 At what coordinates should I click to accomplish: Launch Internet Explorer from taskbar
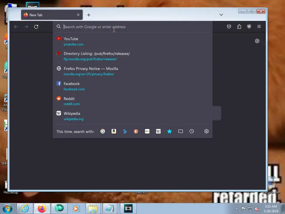25,208
